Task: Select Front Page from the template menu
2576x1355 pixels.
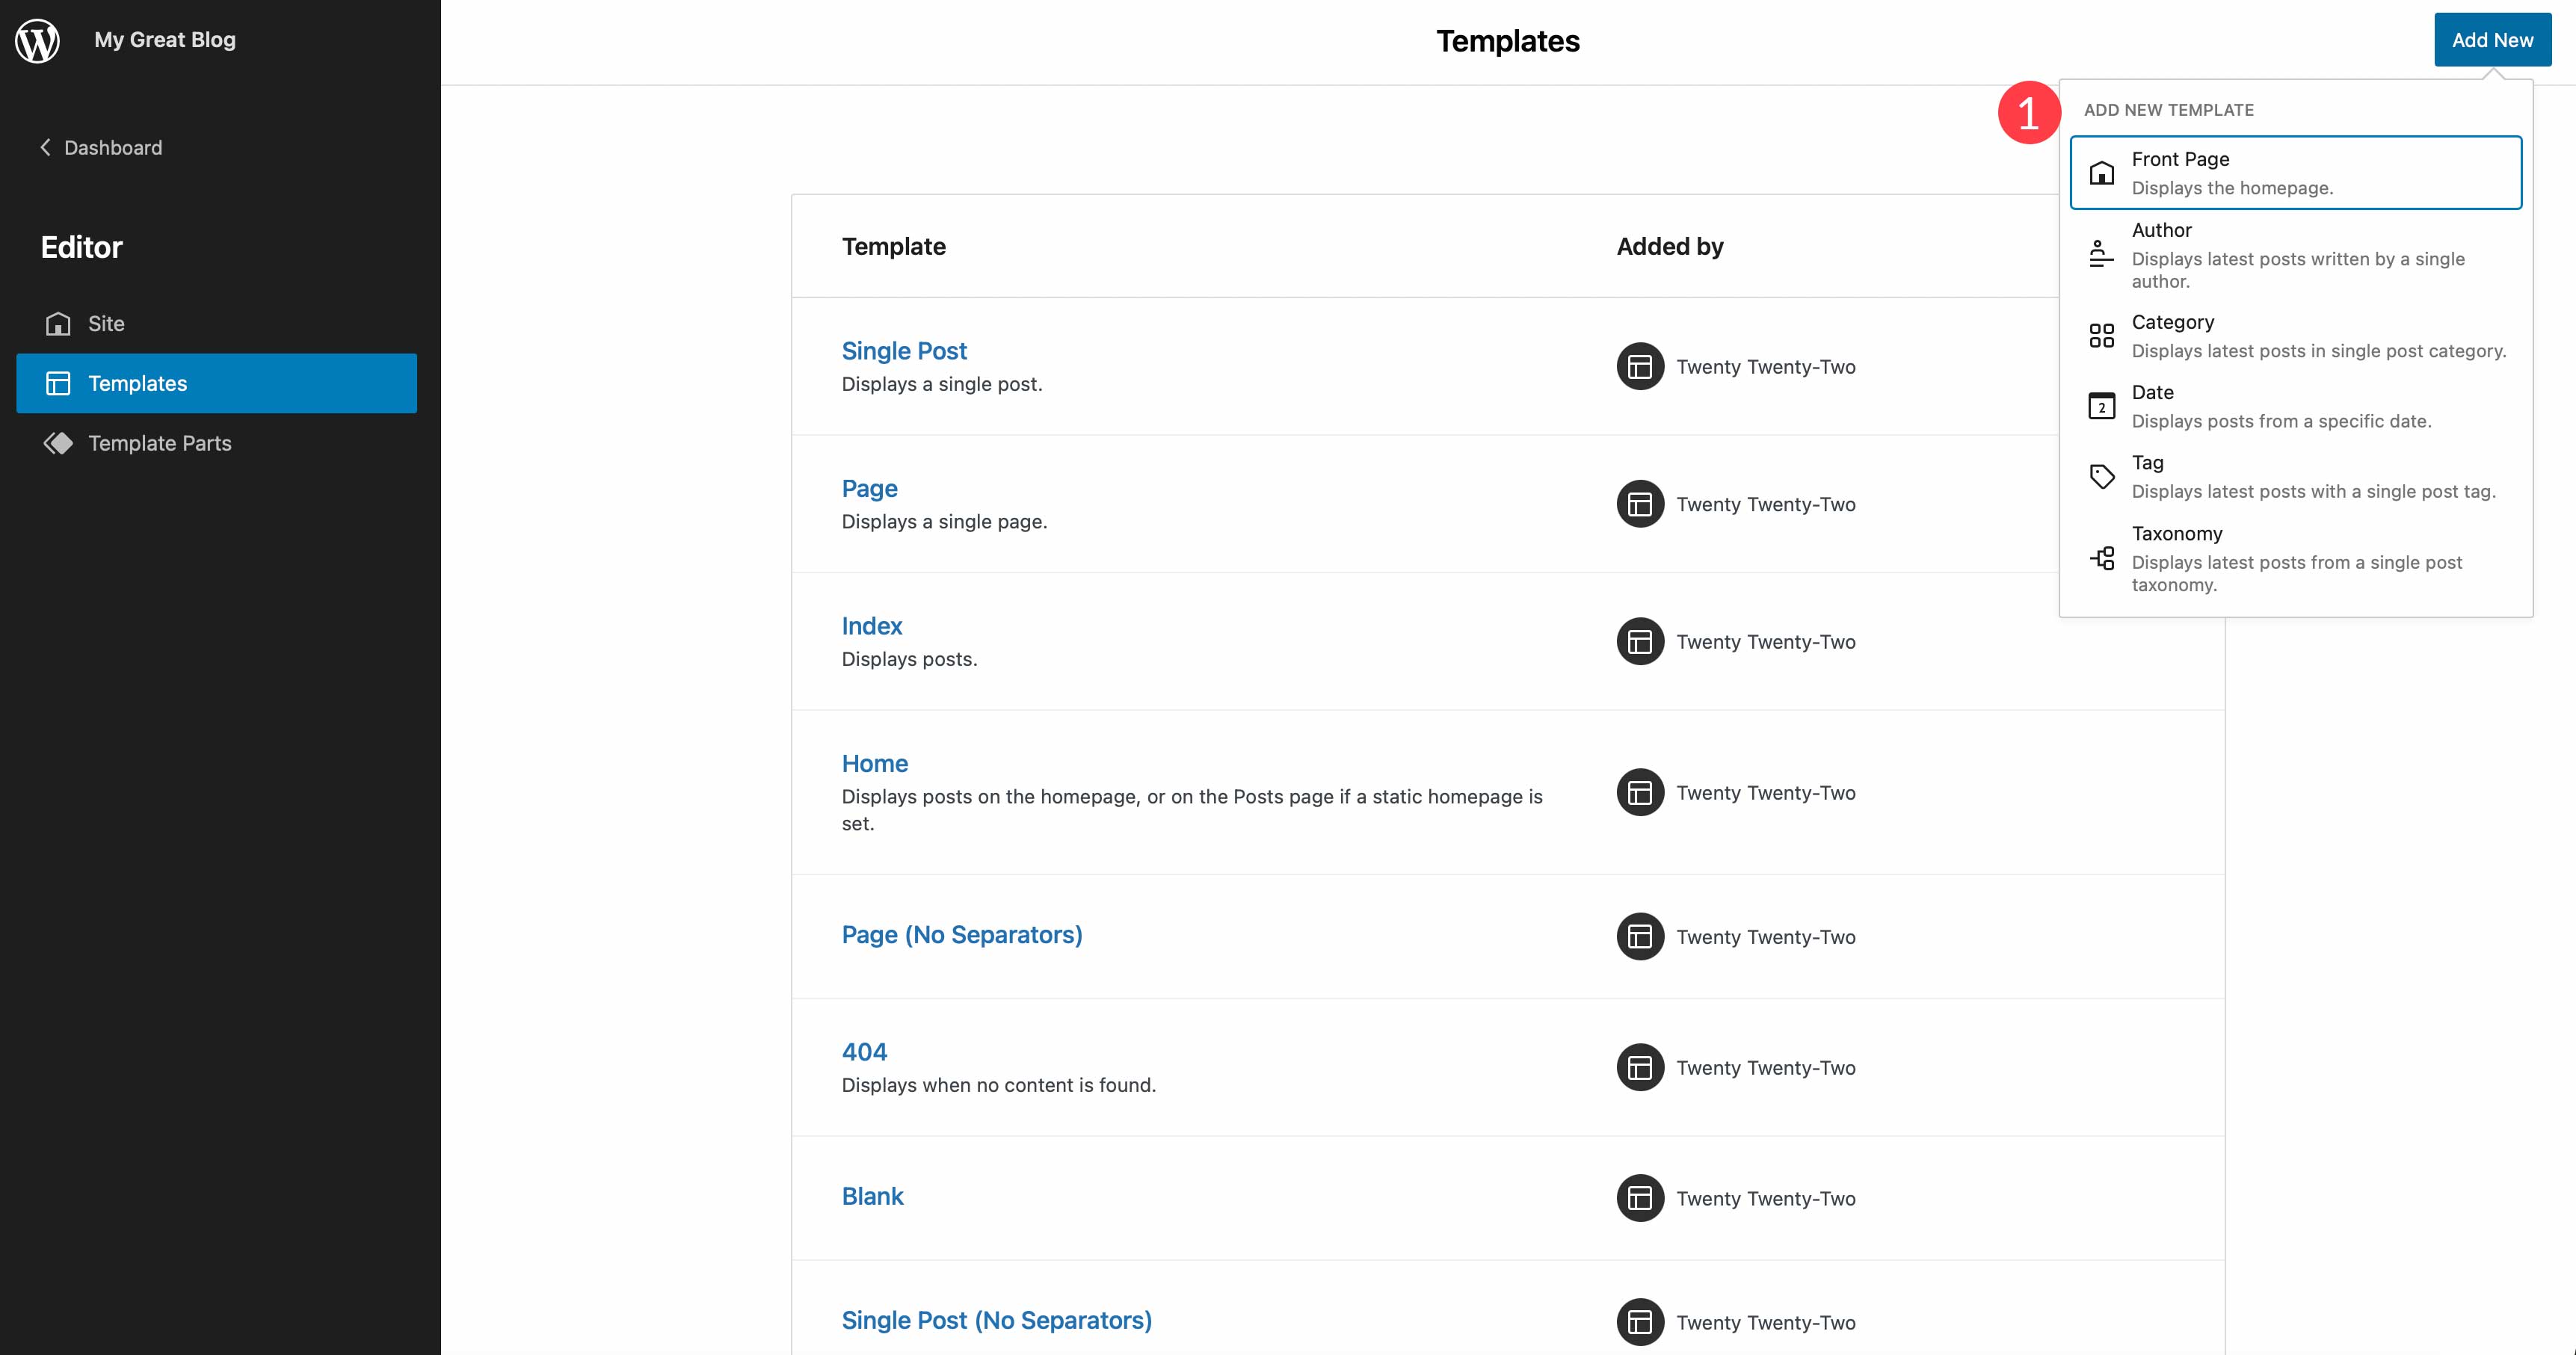Action: 2295,173
